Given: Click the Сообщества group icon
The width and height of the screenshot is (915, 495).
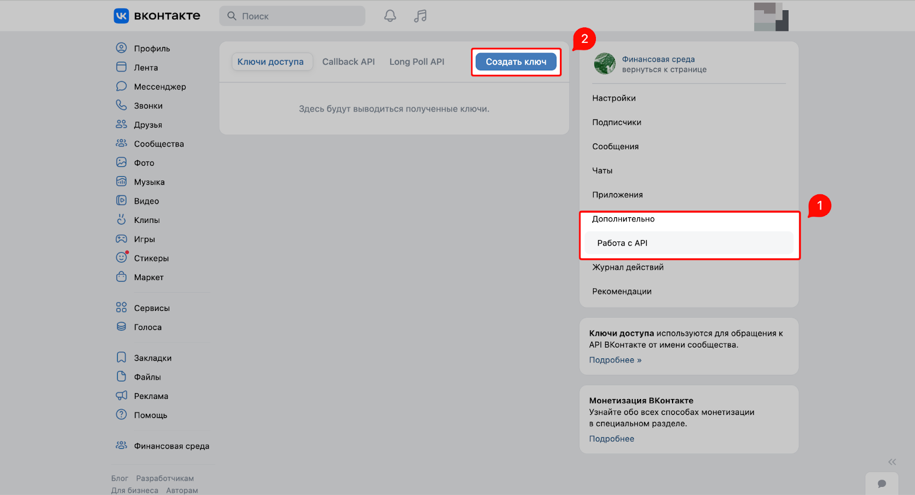Looking at the screenshot, I should point(121,143).
